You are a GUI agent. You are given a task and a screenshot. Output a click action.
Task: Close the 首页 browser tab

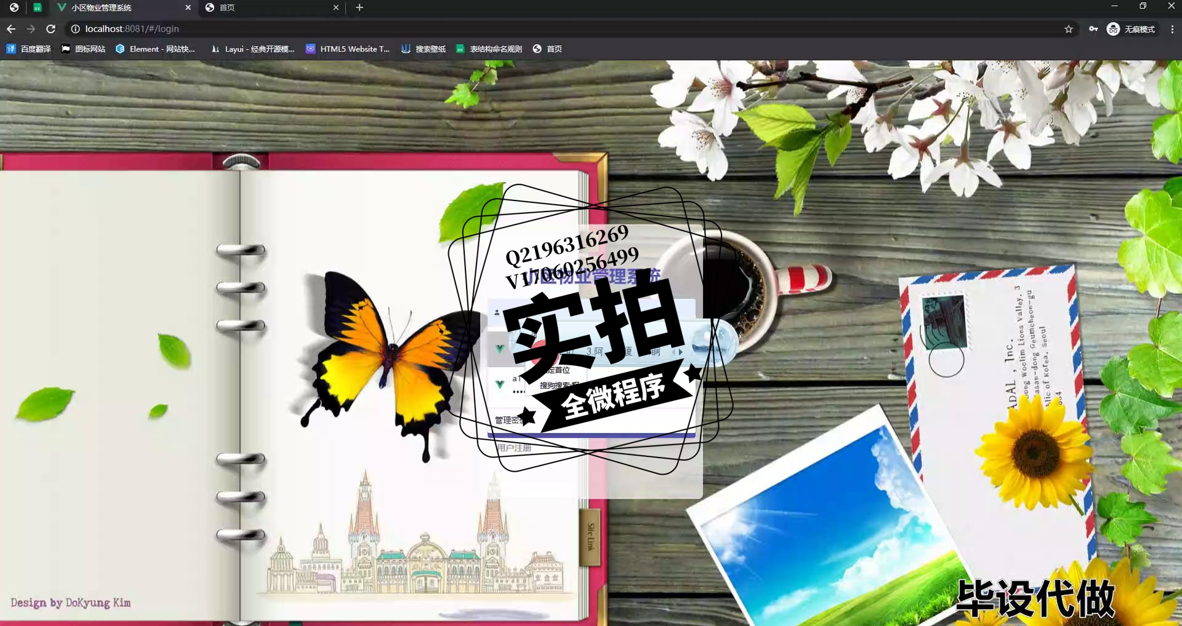[x=336, y=7]
